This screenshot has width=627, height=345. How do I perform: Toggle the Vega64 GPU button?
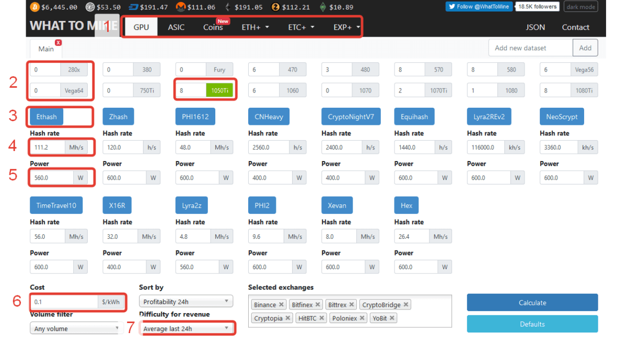click(74, 90)
